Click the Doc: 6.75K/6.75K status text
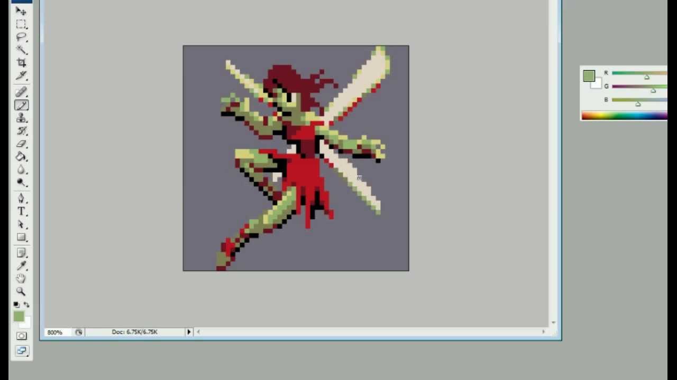 tap(134, 332)
